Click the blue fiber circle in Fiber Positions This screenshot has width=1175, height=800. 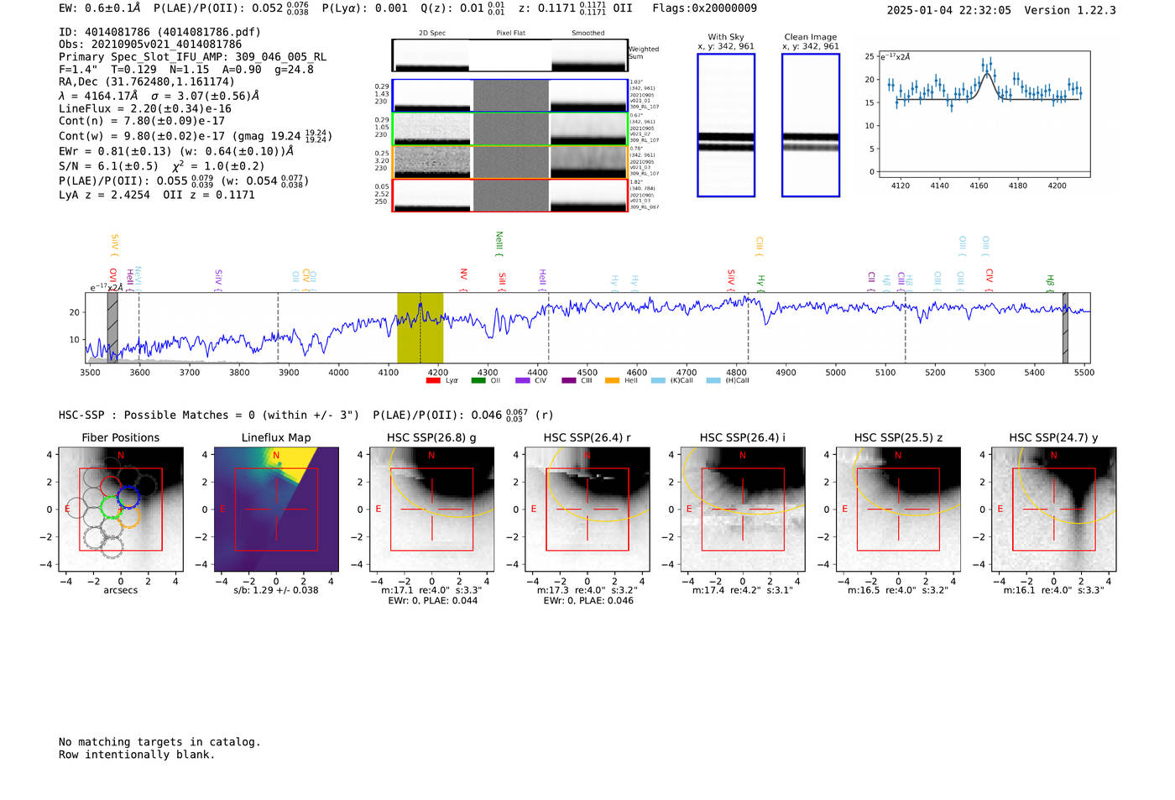coord(128,497)
